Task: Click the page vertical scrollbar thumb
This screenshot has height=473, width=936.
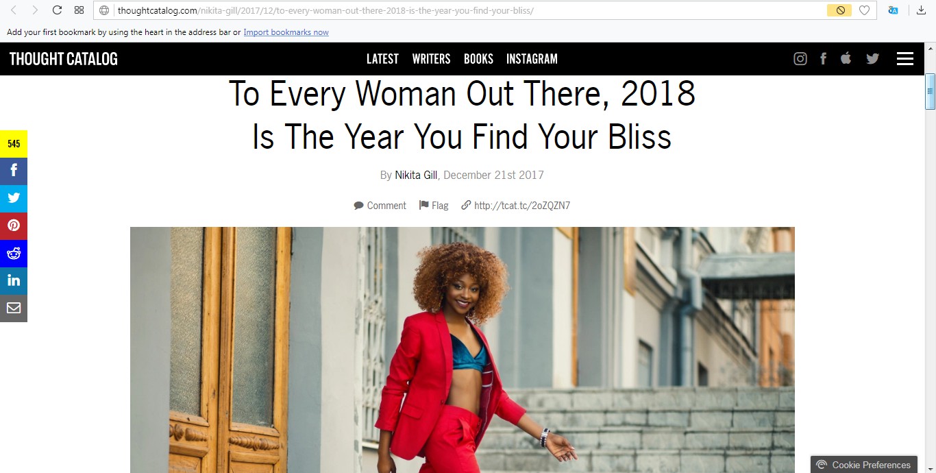Action: click(x=931, y=92)
